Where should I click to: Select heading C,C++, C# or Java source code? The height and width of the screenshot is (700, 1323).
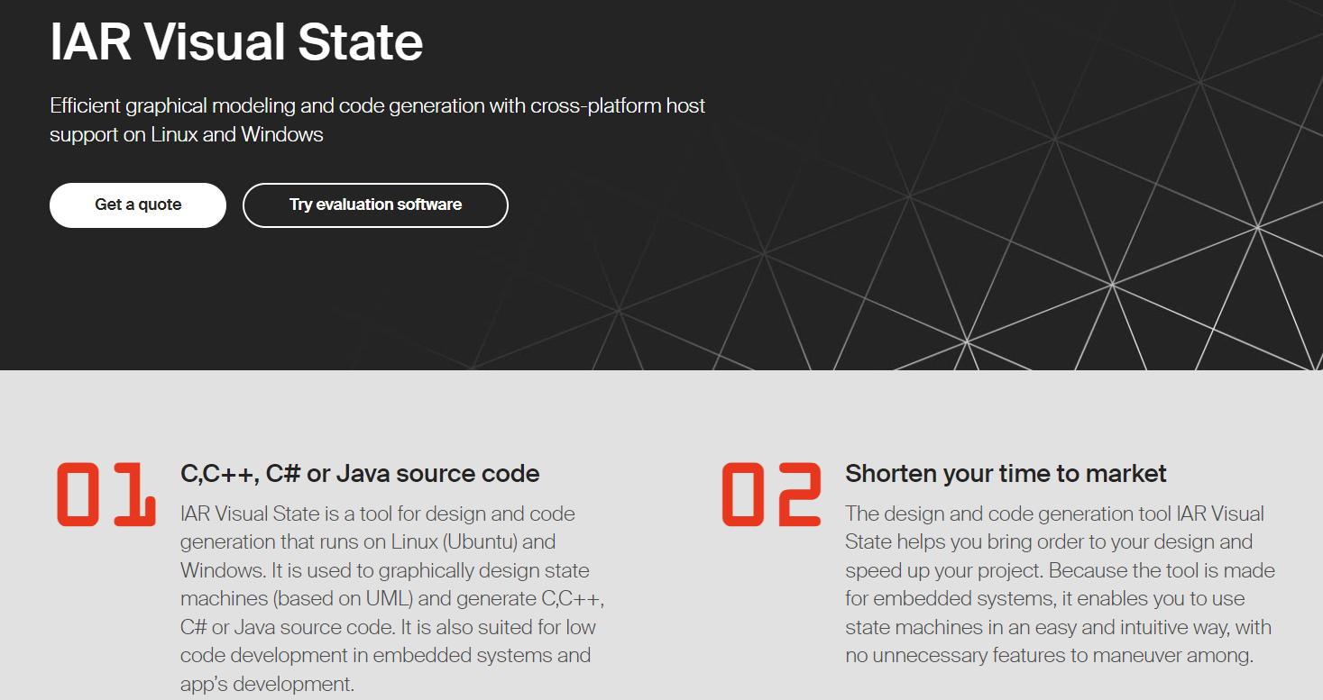[x=360, y=473]
